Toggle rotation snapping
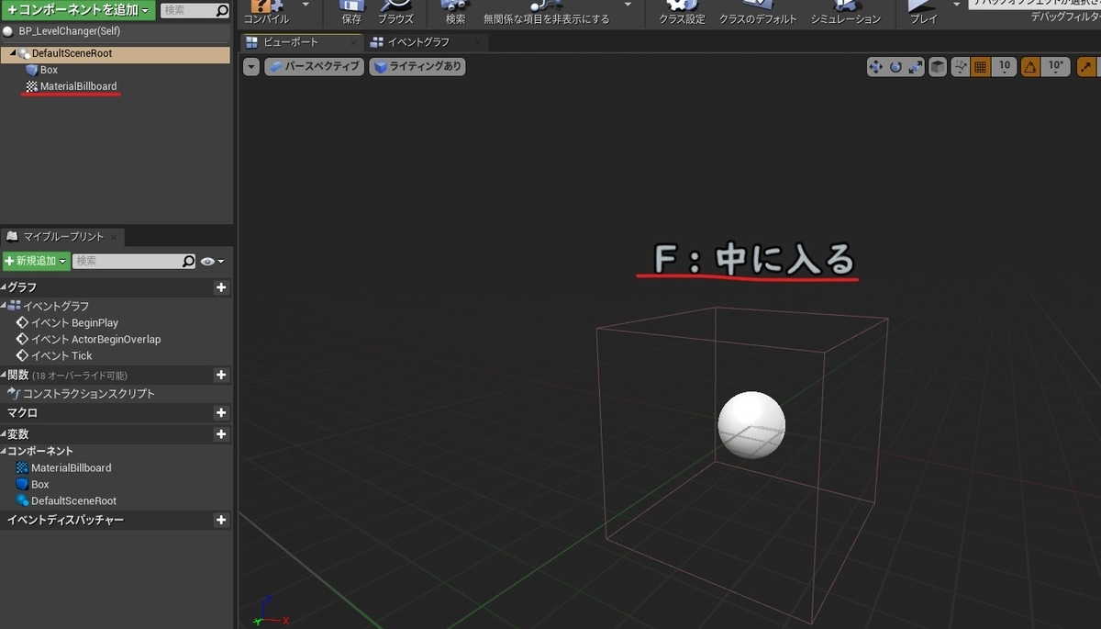Image resolution: width=1101 pixels, height=629 pixels. [x=1030, y=67]
